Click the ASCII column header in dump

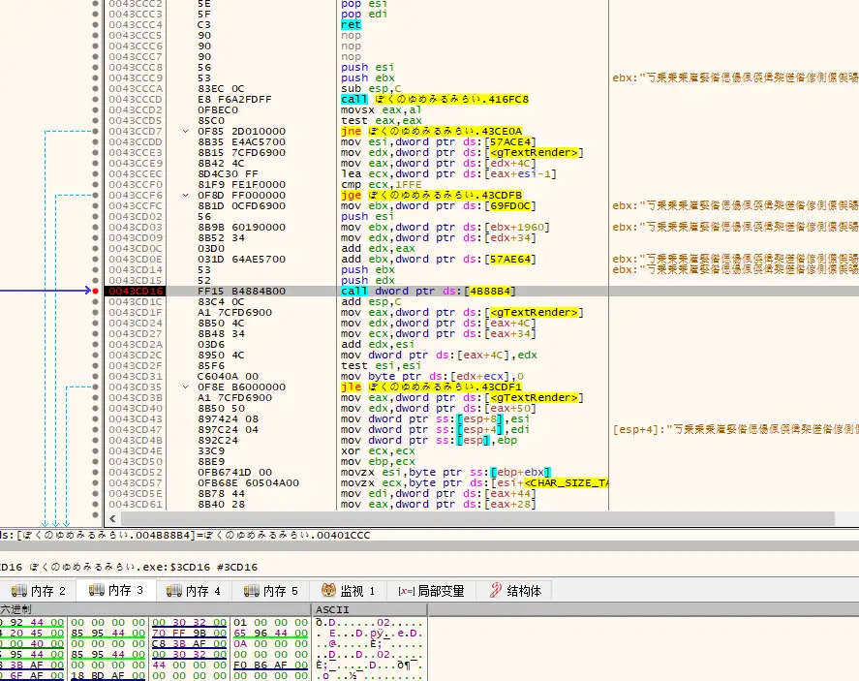click(332, 609)
